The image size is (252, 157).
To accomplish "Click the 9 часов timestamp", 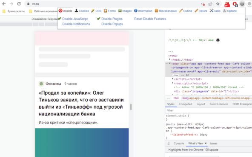I will [71, 84].
